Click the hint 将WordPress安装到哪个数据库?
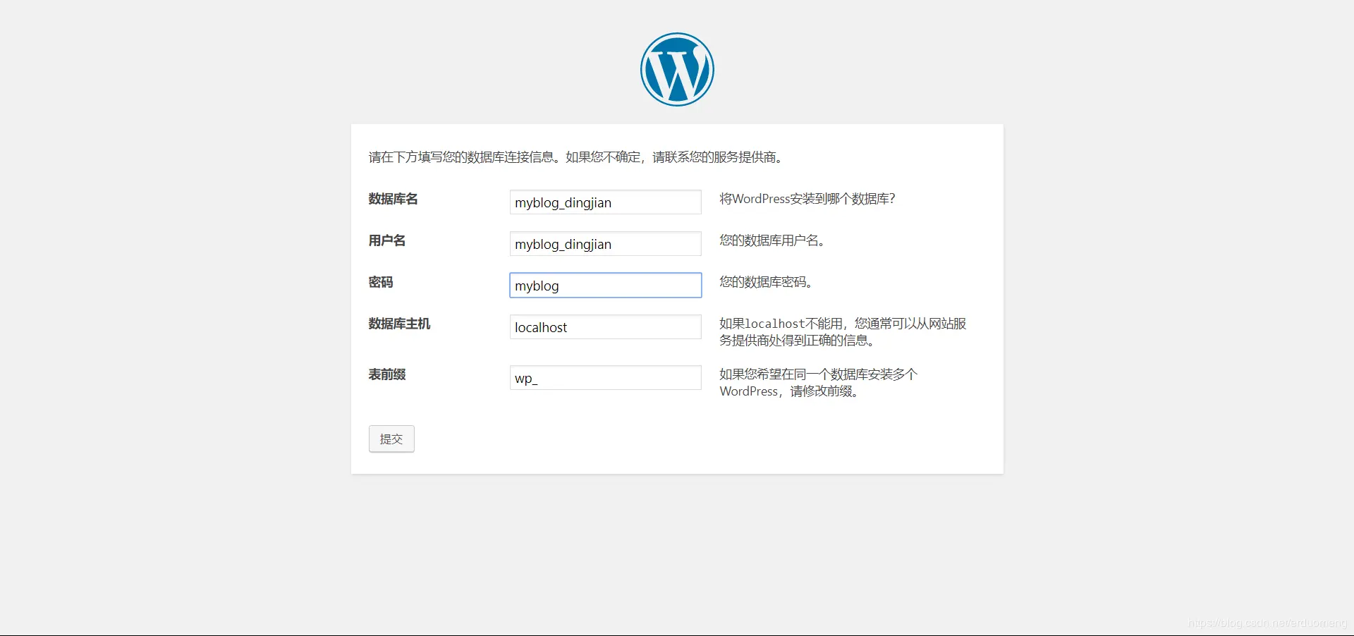 pyautogui.click(x=807, y=199)
